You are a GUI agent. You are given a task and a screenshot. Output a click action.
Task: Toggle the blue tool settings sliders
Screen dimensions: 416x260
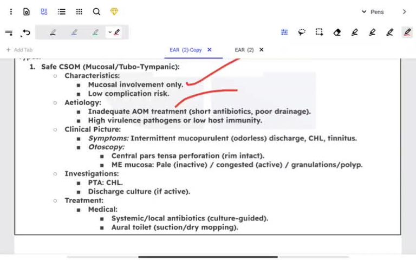point(284,32)
